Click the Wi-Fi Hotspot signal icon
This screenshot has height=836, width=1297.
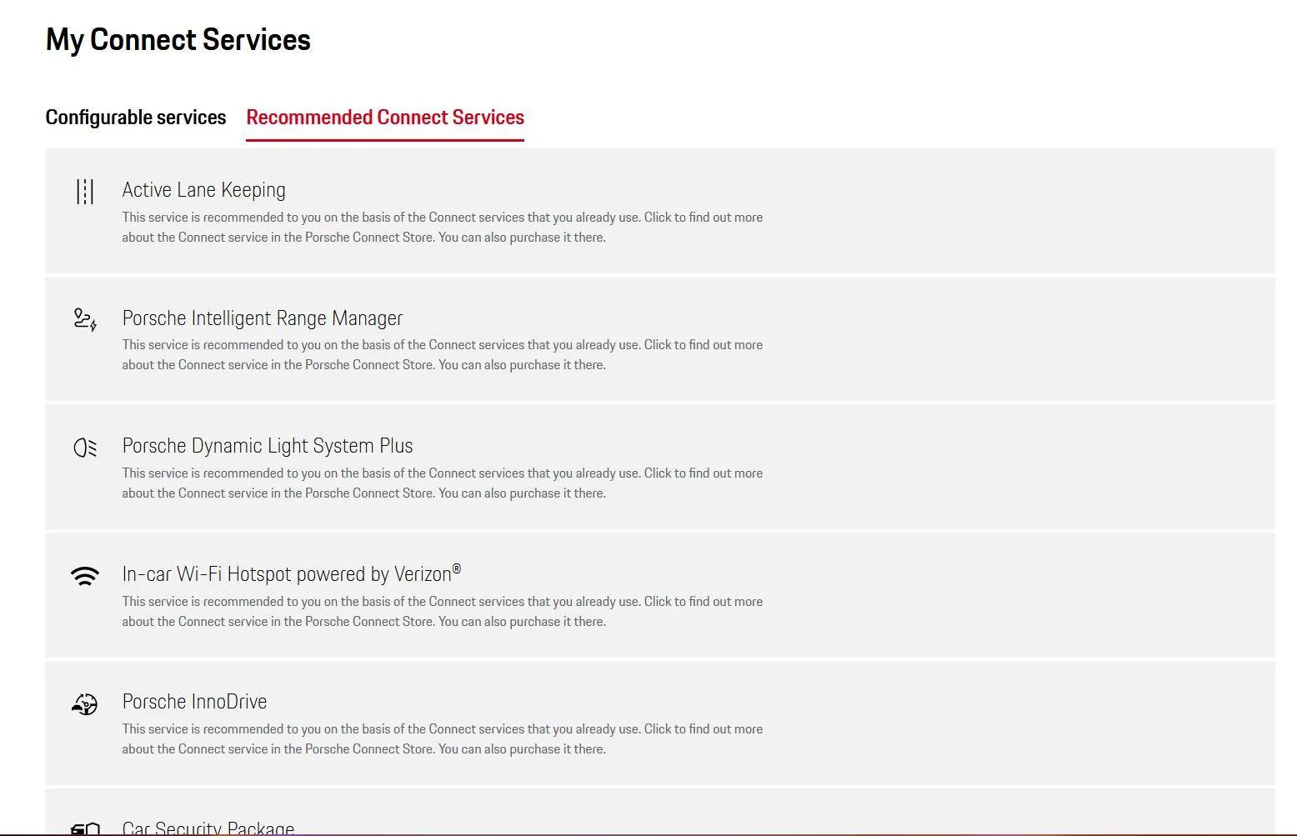(85, 576)
